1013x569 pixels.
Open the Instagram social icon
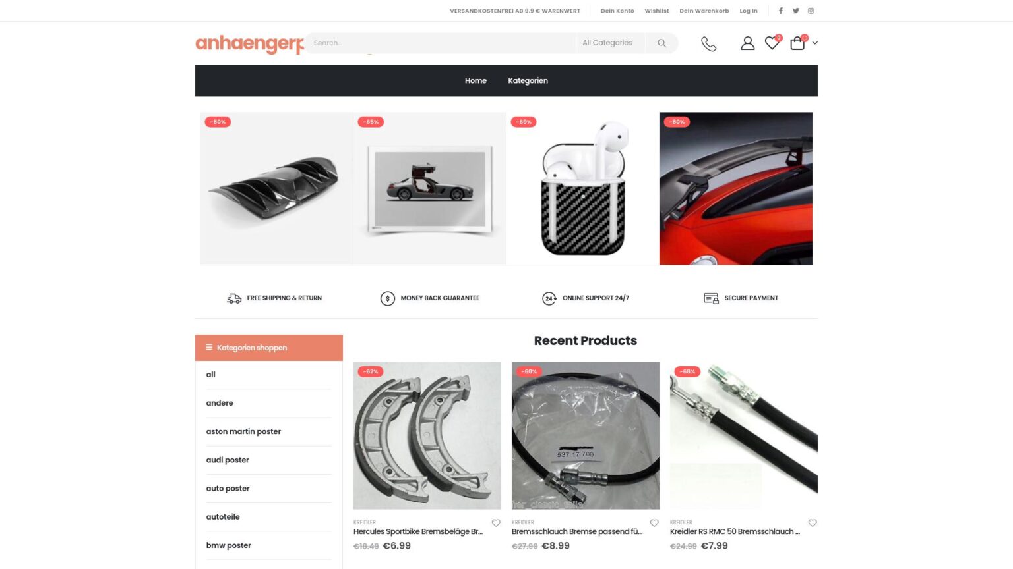[811, 11]
